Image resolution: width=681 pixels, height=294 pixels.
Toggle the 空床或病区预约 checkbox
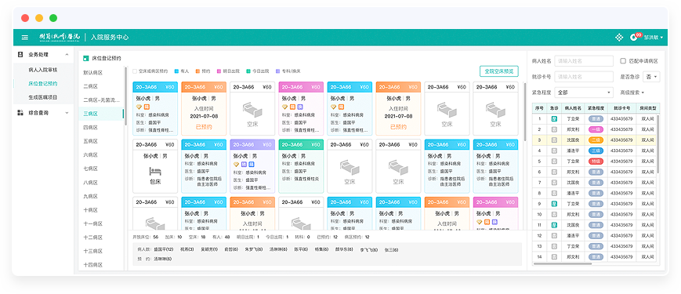click(x=135, y=71)
